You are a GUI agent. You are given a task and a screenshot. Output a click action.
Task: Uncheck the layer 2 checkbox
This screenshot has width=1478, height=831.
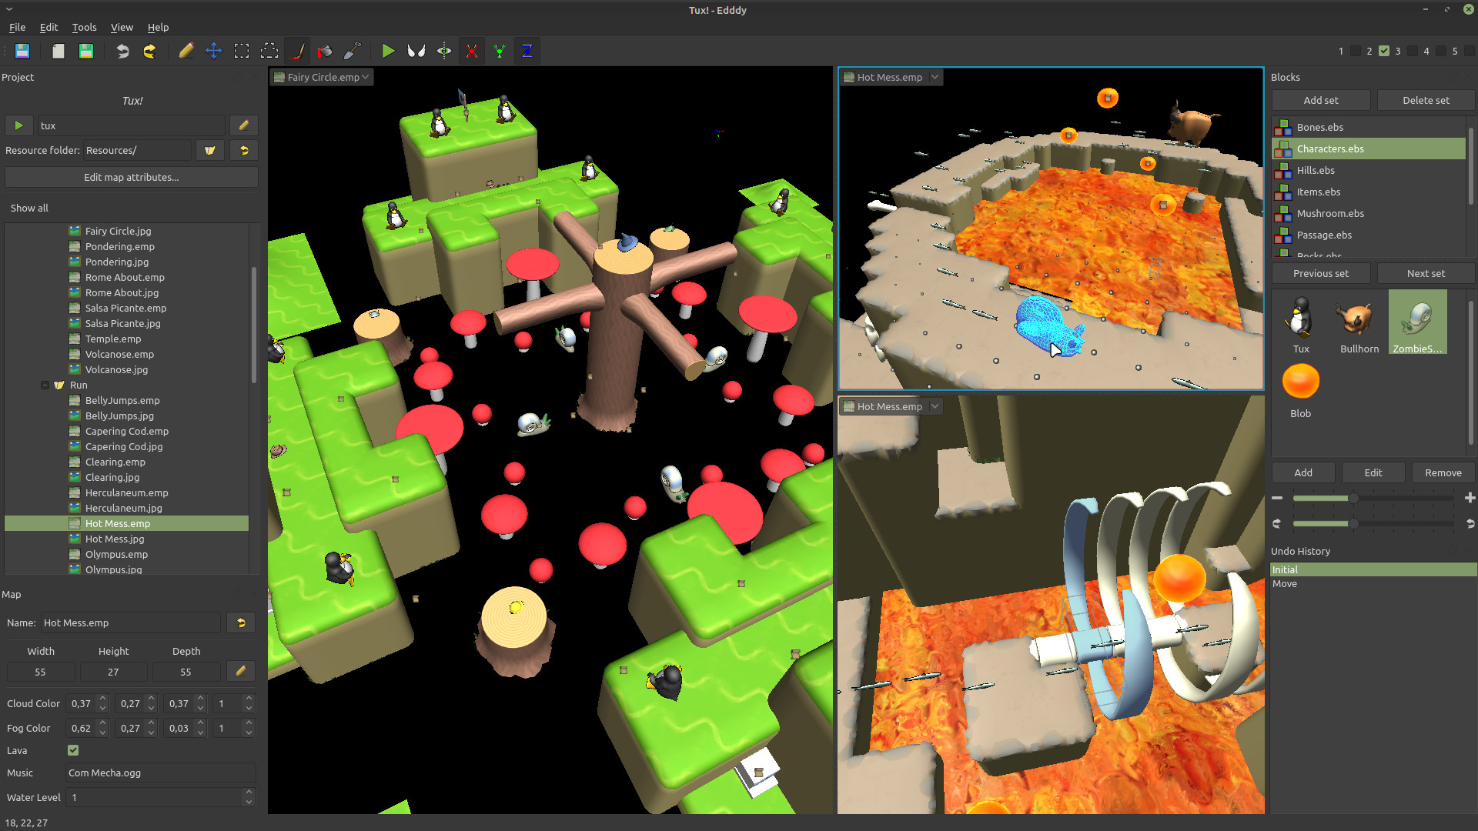click(x=1384, y=52)
